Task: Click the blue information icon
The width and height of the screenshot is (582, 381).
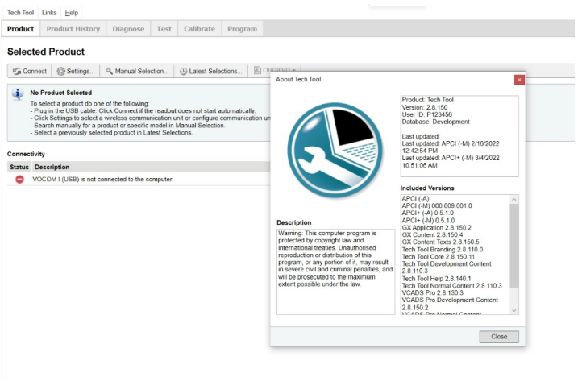Action: (x=18, y=94)
